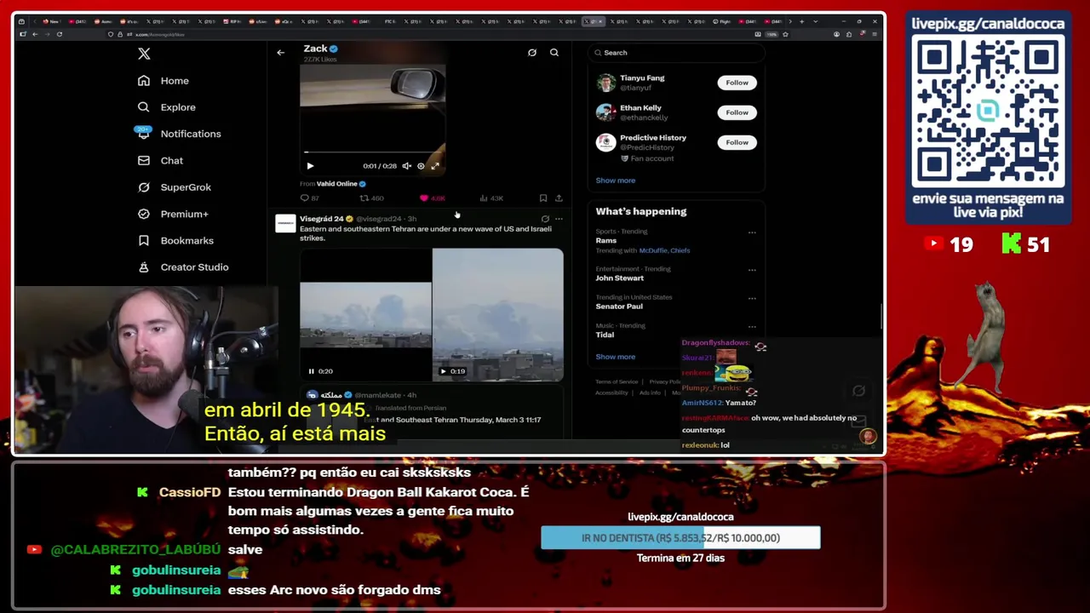Follow Predictive History
The height and width of the screenshot is (613, 1090).
coord(737,142)
